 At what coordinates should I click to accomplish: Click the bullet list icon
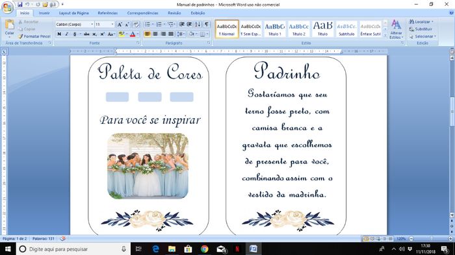(148, 25)
